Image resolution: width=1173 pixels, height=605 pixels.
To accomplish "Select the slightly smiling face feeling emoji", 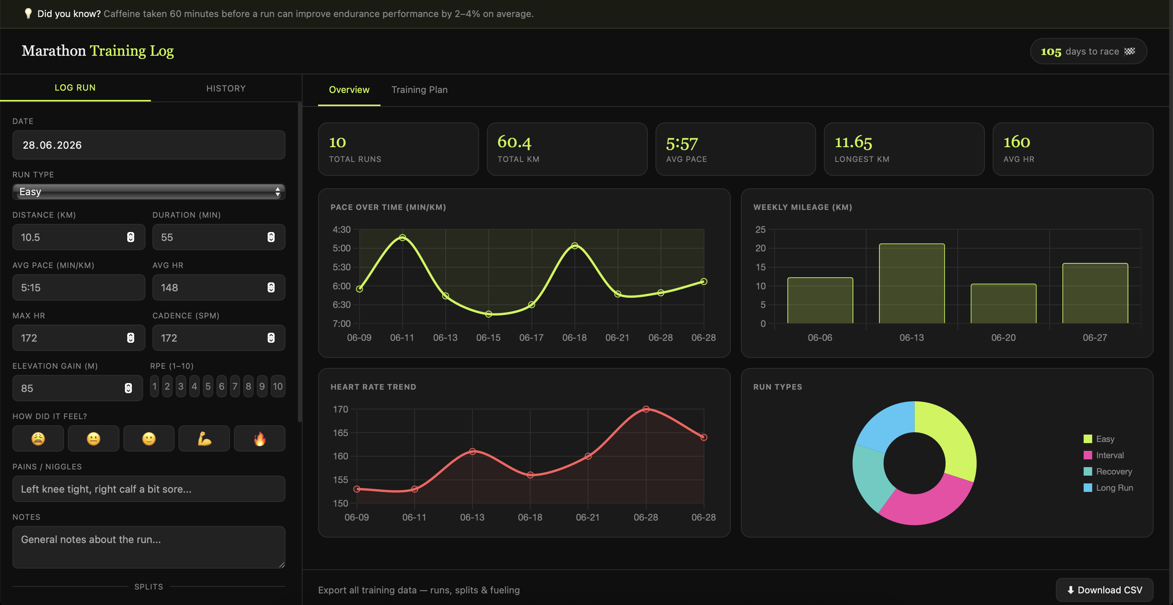I will (149, 438).
